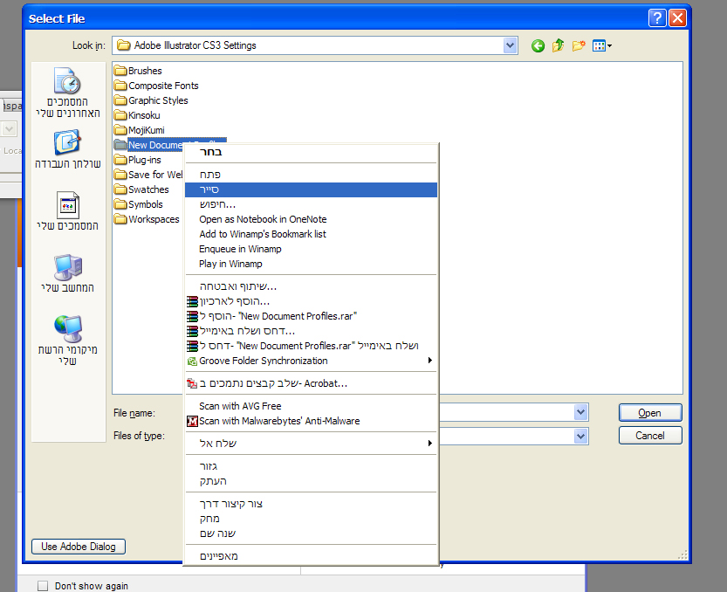The height and width of the screenshot is (592, 727).
Task: Add folder to New Document Profiles.rar archive
Action: click(x=311, y=316)
